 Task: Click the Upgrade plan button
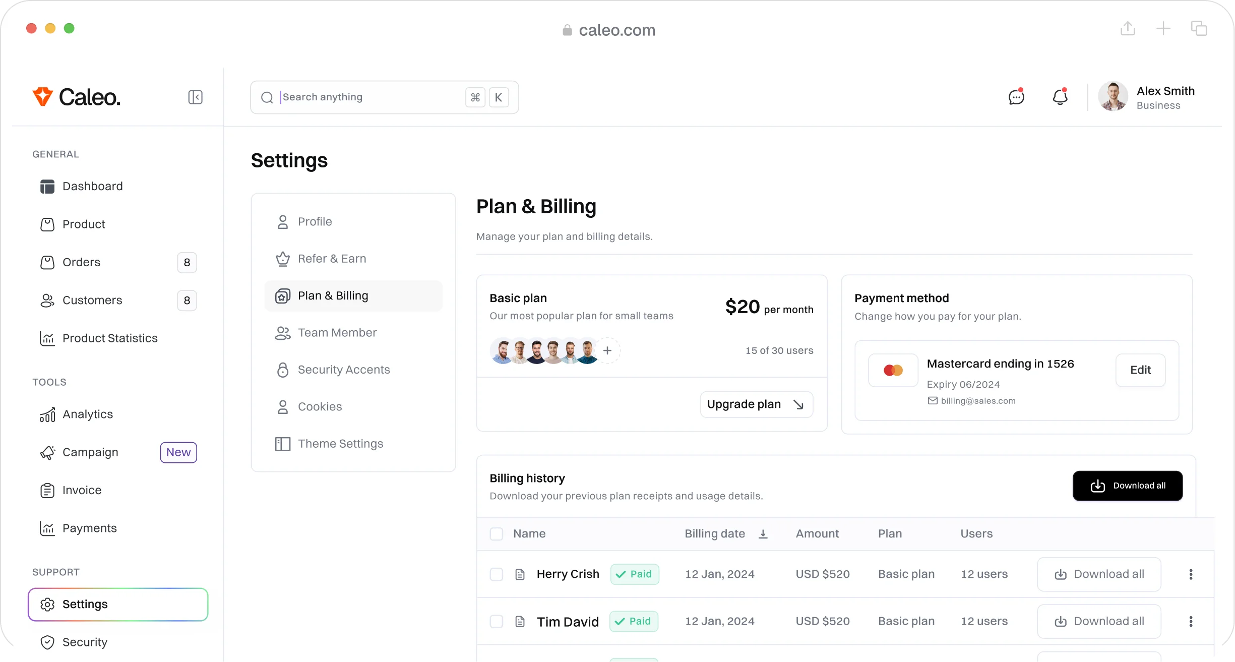[756, 404]
